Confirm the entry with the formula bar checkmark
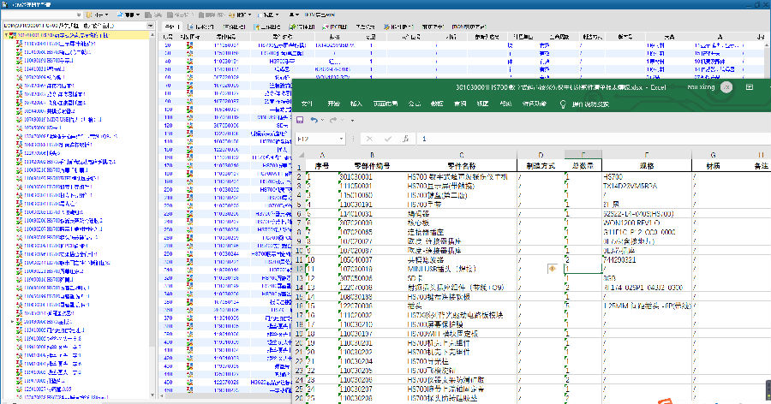This screenshot has width=771, height=404. coord(387,138)
